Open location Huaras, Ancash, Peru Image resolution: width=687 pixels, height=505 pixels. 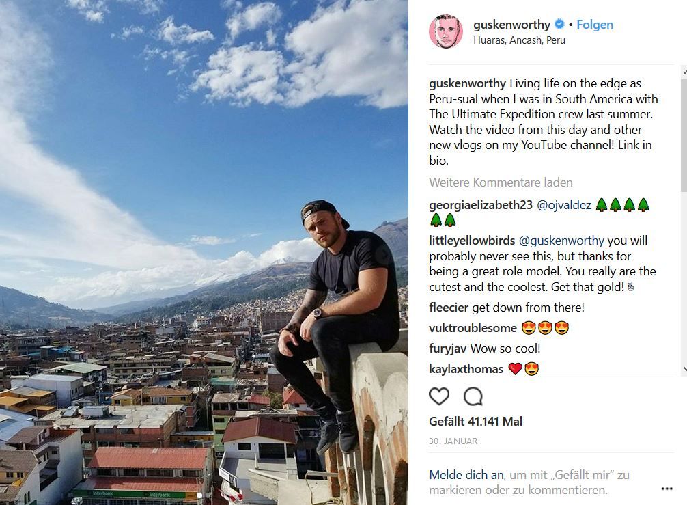pos(519,40)
